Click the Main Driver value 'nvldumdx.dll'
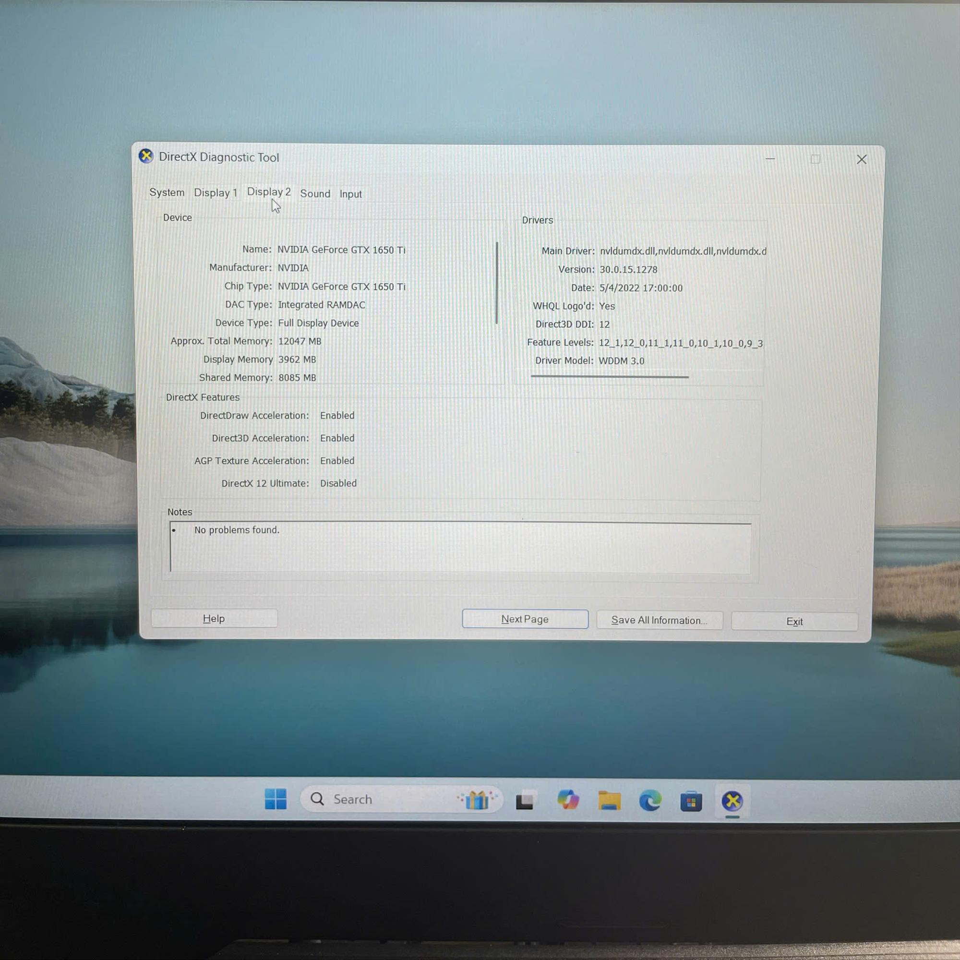The height and width of the screenshot is (960, 960). click(683, 252)
